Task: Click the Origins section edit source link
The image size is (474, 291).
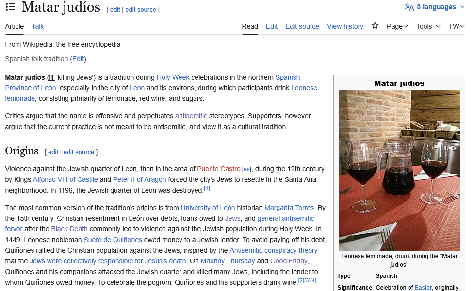Action: [79, 152]
